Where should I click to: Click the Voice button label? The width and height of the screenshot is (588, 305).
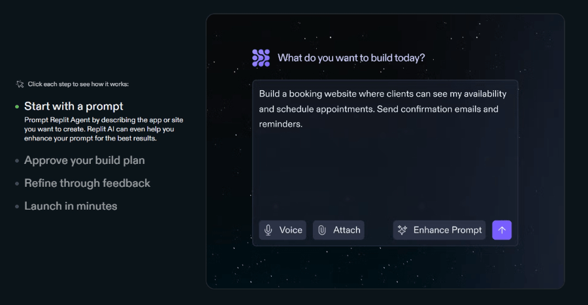[291, 230]
